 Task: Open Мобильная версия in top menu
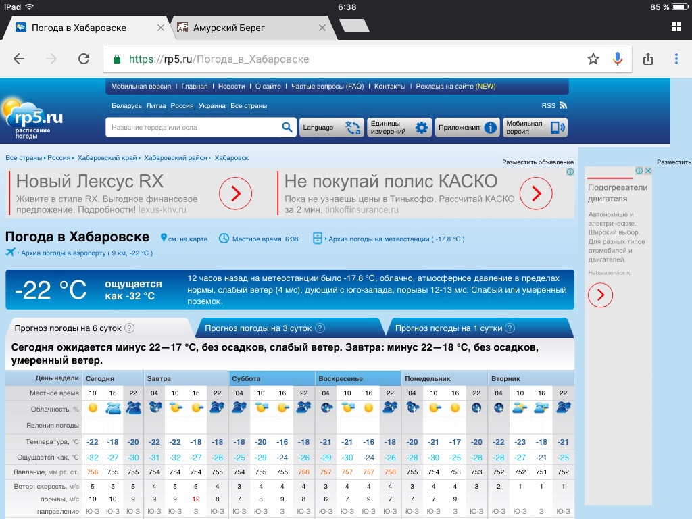pyautogui.click(x=141, y=86)
